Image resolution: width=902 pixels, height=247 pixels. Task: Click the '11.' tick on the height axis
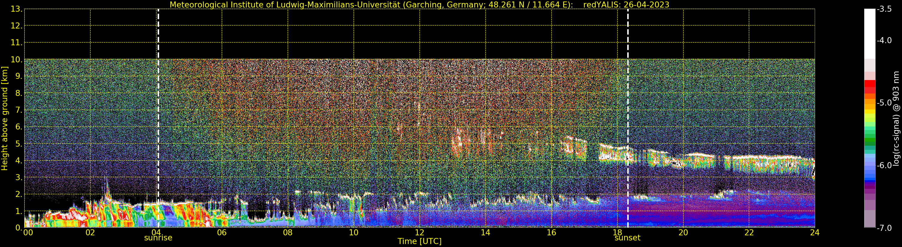pyautogui.click(x=16, y=43)
